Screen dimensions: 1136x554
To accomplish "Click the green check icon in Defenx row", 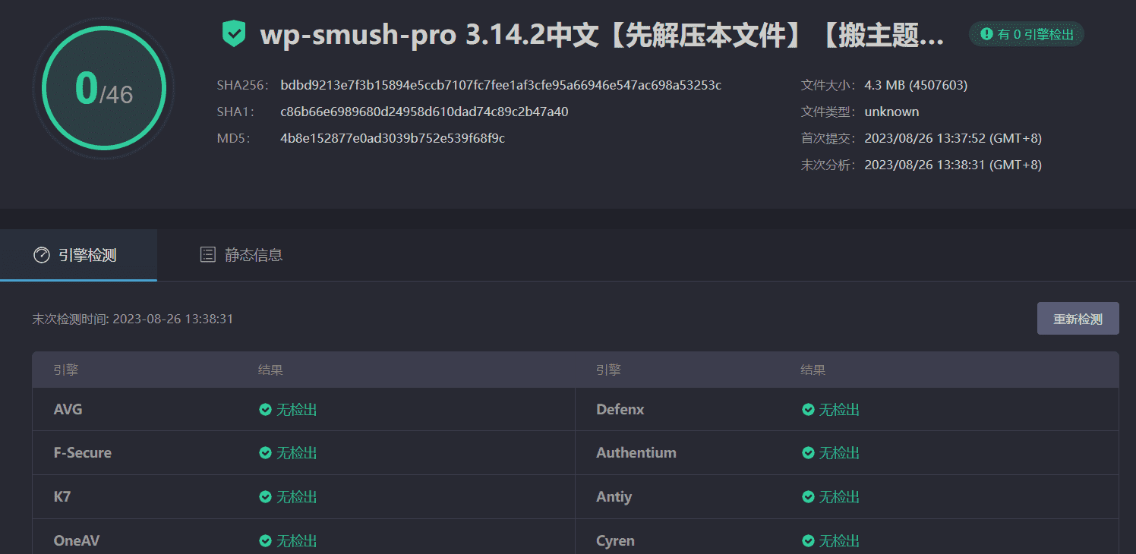I will click(x=808, y=410).
